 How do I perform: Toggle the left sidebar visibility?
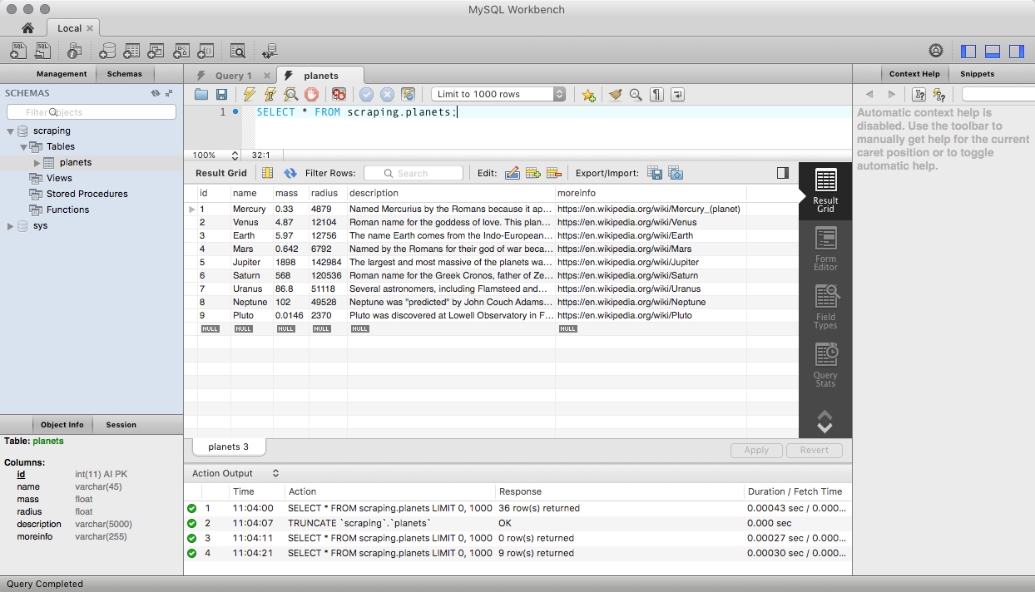coord(968,51)
